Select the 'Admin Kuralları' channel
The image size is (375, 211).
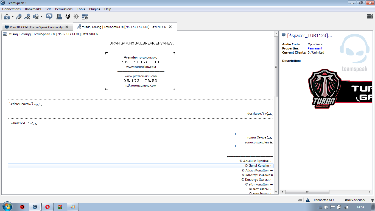257,170
